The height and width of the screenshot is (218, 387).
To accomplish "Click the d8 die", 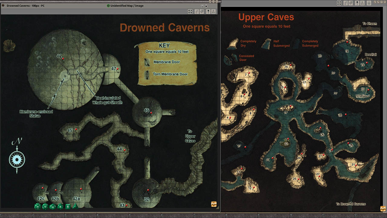I will tap(60, 206).
